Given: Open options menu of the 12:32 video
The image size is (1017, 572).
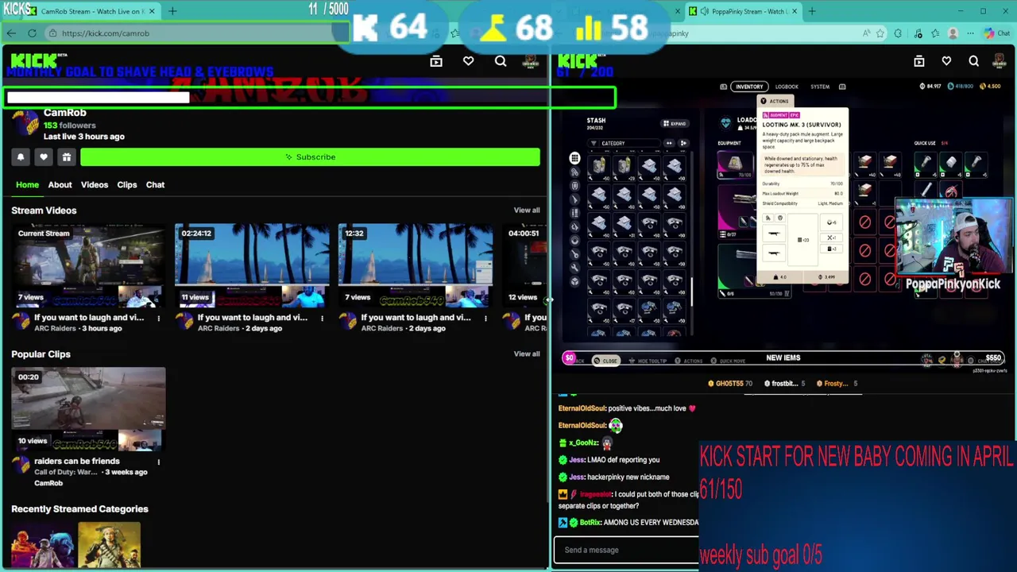Looking at the screenshot, I should (x=485, y=319).
